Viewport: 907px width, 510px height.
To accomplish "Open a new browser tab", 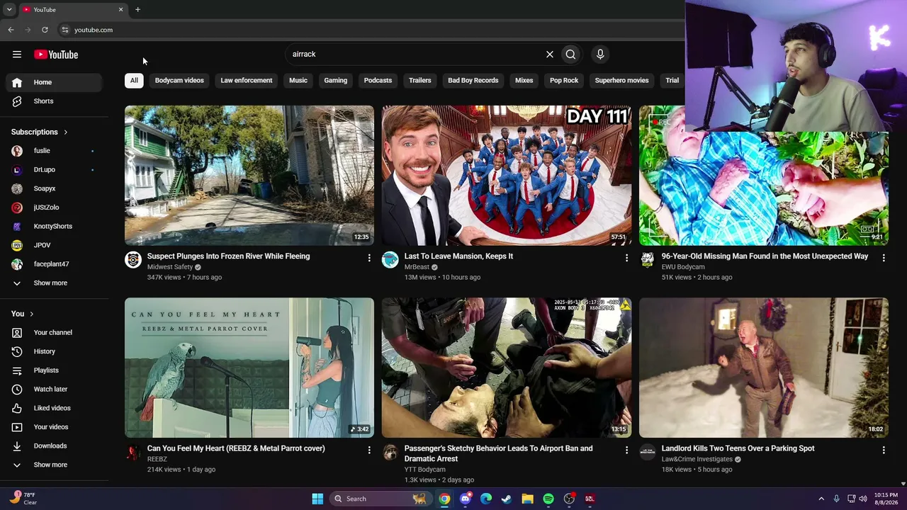I will (137, 10).
